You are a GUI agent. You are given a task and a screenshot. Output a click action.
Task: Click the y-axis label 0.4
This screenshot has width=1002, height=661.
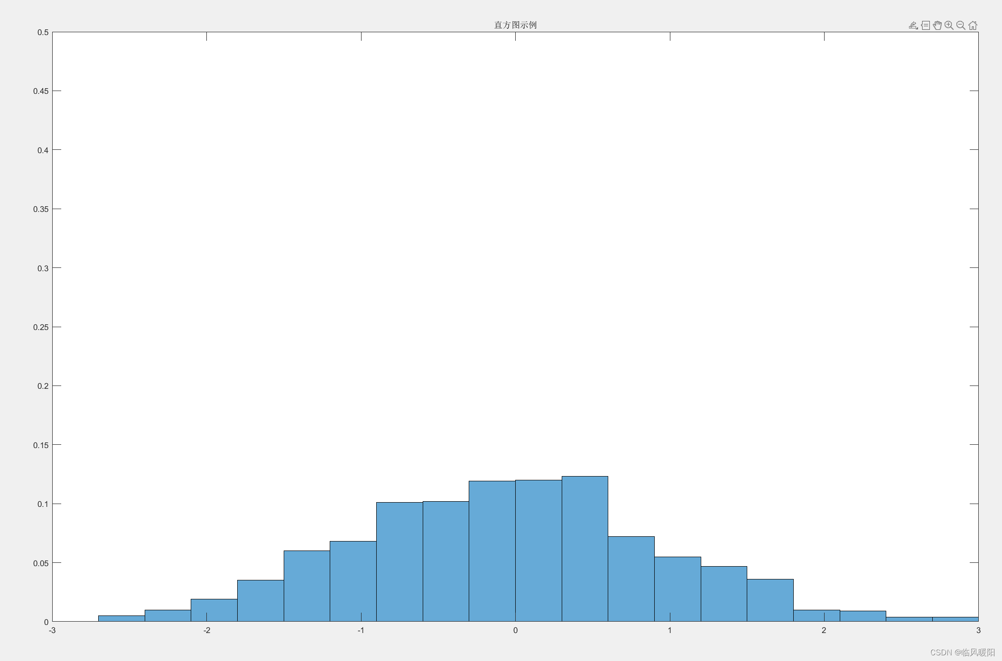(x=43, y=150)
